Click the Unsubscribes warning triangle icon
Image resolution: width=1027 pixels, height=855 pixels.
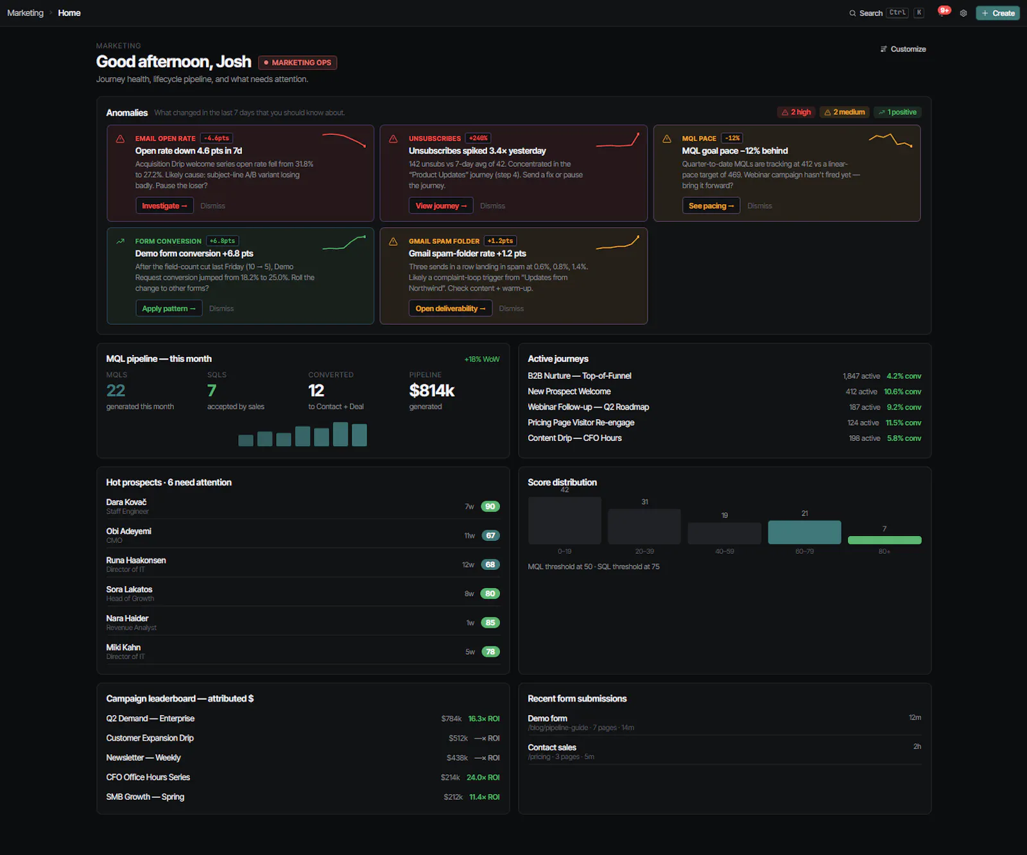tap(393, 139)
